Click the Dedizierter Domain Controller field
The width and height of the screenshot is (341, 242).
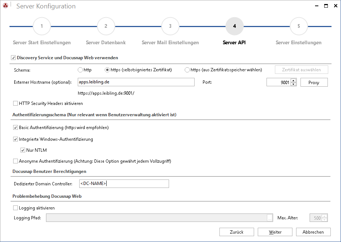pos(124,184)
